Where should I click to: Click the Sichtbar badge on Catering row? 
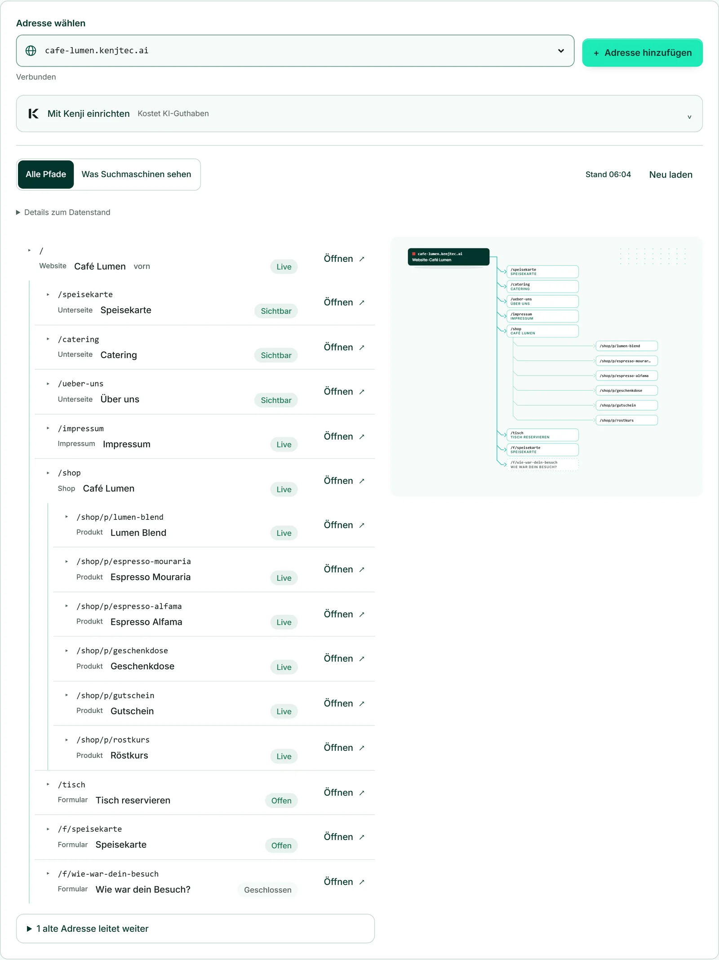point(276,356)
